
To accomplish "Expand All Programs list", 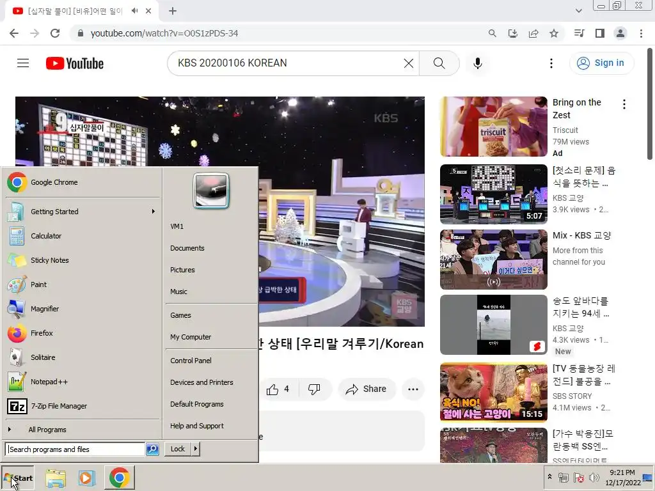I will click(x=83, y=430).
